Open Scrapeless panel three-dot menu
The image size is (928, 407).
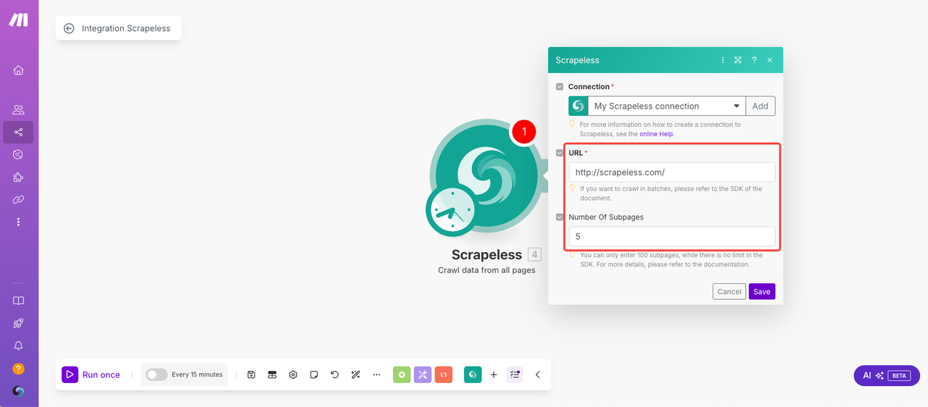(x=723, y=60)
